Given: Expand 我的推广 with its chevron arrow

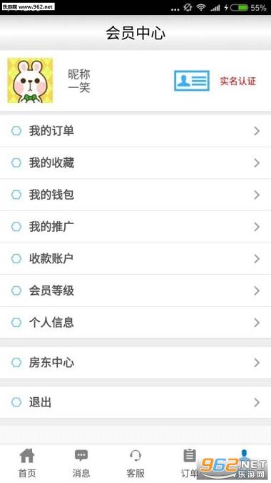Looking at the screenshot, I should point(257,227).
